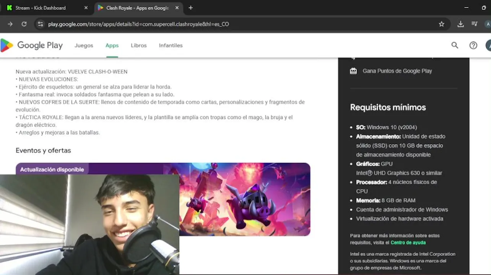Open the browser downloads icon
Image resolution: width=491 pixels, height=275 pixels.
tap(461, 24)
